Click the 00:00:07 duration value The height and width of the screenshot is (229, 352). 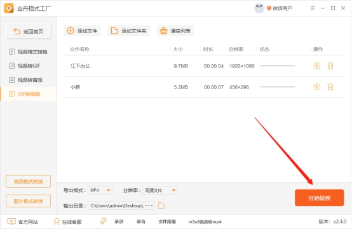213,87
